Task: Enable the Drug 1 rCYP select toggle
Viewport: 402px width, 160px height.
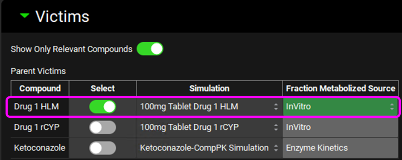Action: 102,127
